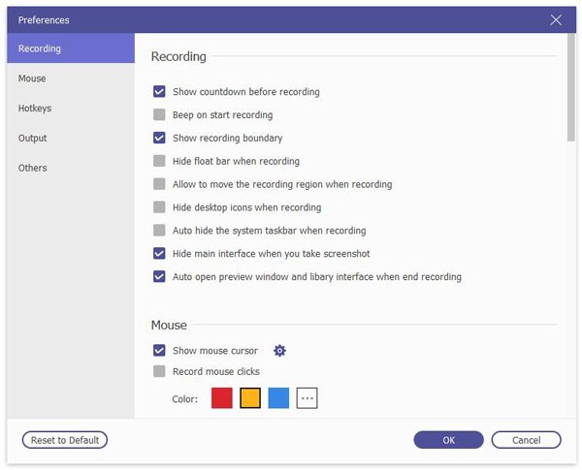Image resolution: width=582 pixels, height=470 pixels.
Task: Confirm settings with the OK button
Action: tap(448, 440)
